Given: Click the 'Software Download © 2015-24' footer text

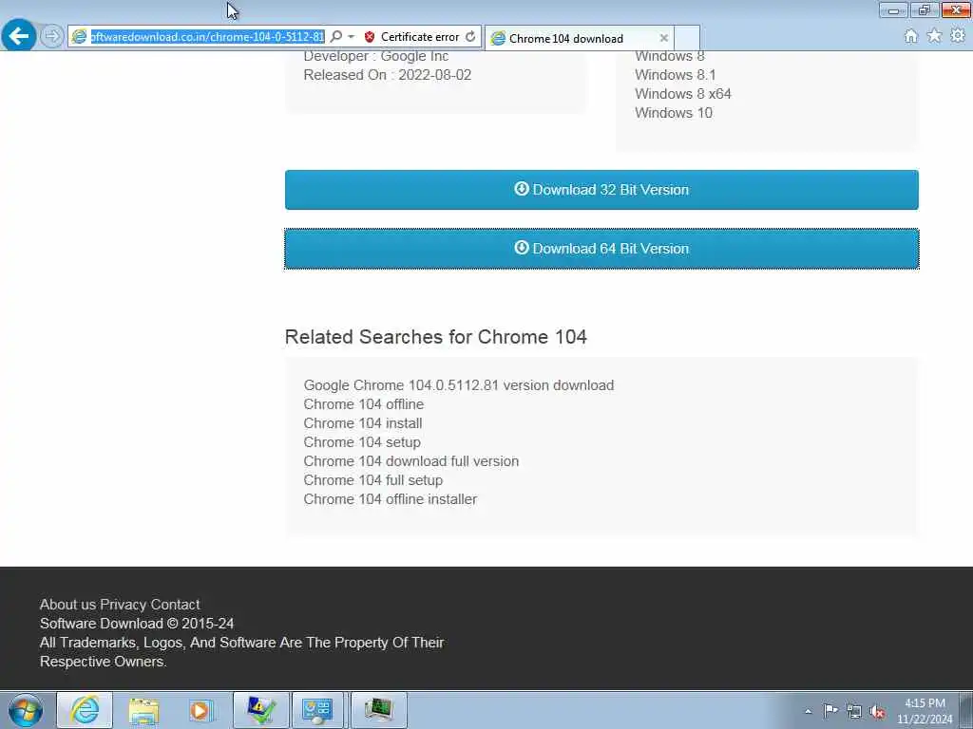Looking at the screenshot, I should tap(137, 624).
